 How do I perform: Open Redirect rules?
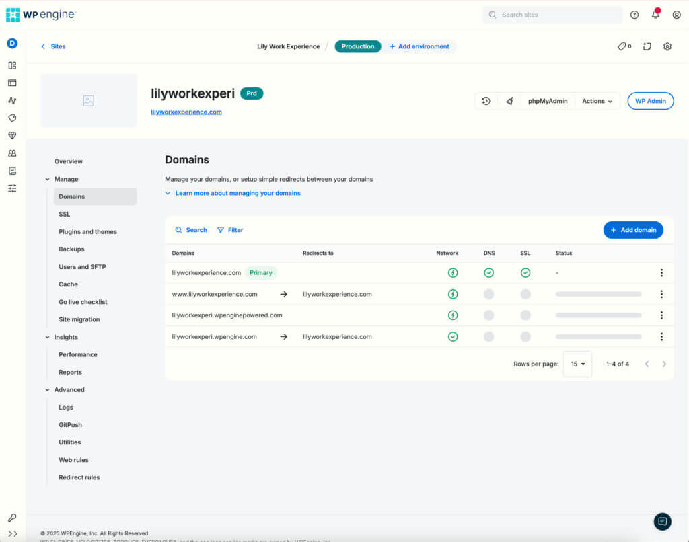coord(79,478)
